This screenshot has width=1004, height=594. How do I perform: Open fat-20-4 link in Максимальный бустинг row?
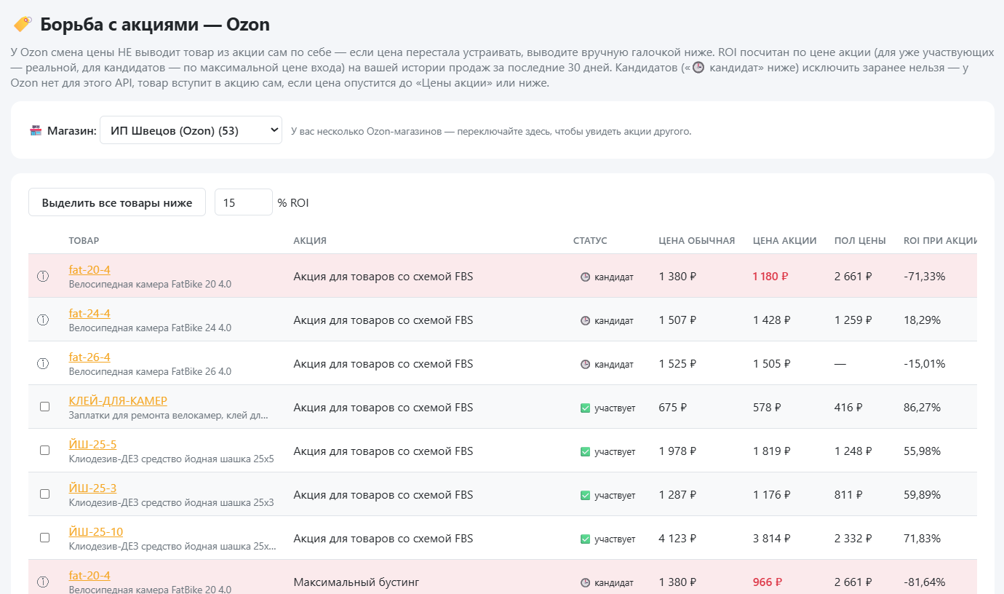(89, 575)
